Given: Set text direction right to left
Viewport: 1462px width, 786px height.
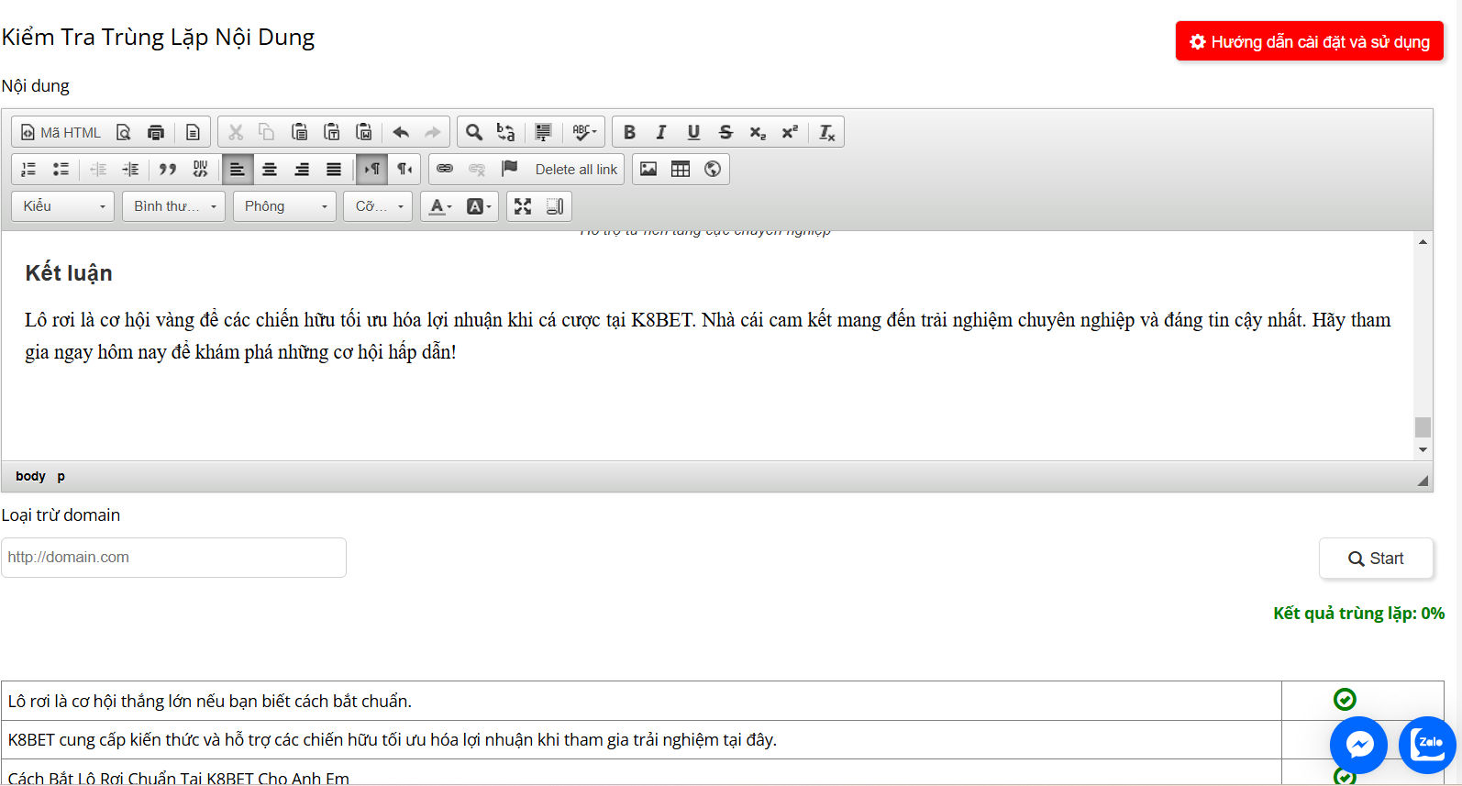Looking at the screenshot, I should click(x=404, y=169).
